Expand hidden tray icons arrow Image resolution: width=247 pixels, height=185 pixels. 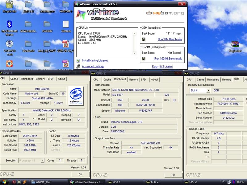(224, 182)
